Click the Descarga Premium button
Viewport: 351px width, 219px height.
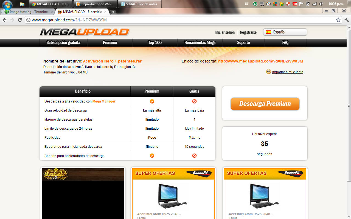(x=265, y=104)
